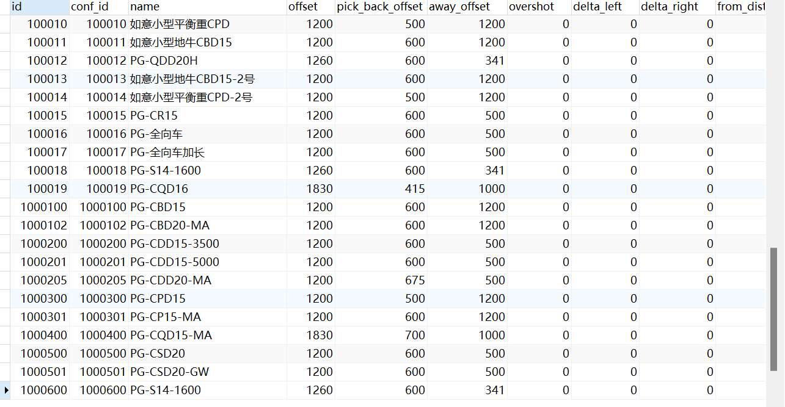Select the id cell 1000100
Viewport: 785px width, 407px height.
tap(40, 207)
